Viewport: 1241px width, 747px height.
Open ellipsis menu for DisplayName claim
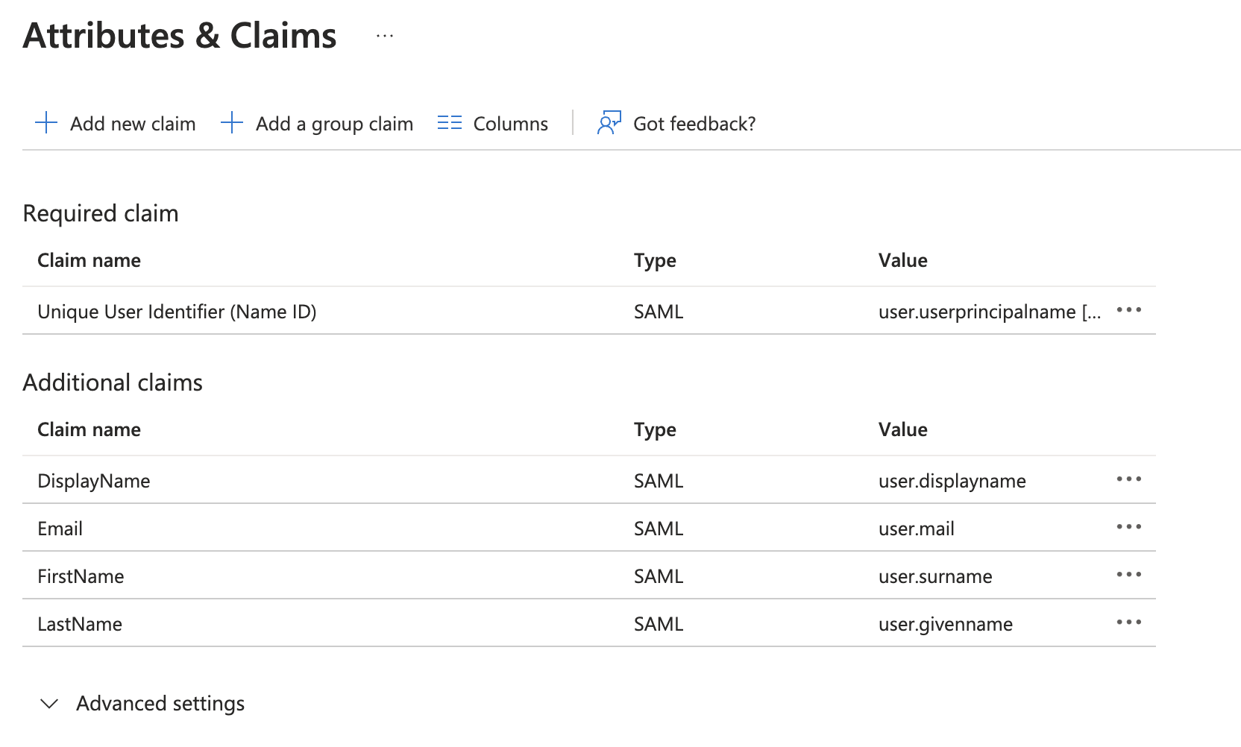(1128, 479)
